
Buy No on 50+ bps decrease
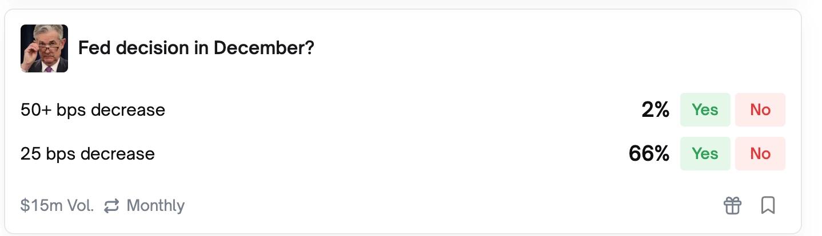[760, 109]
